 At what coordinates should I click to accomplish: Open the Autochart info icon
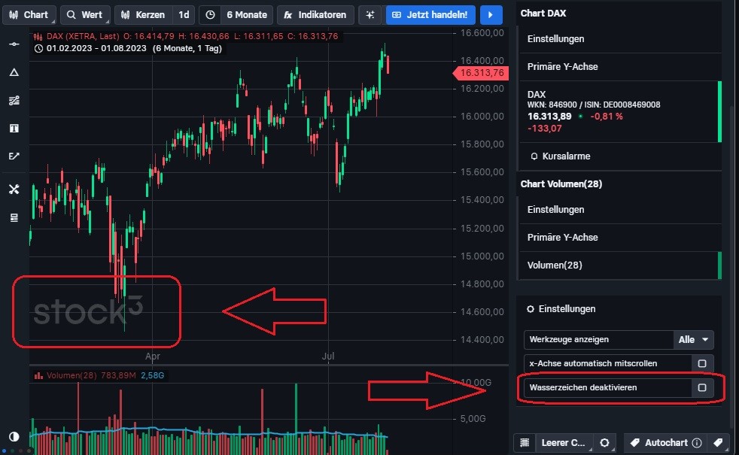(x=697, y=443)
